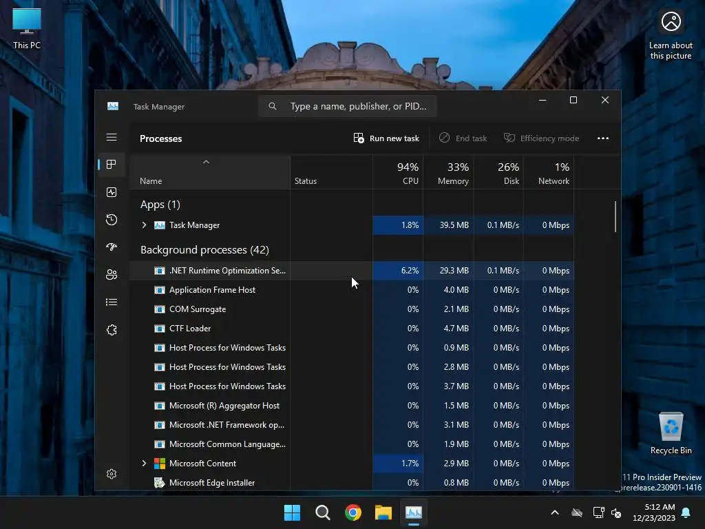
Task: Click the process list vertical scrollbar thumb
Action: pyautogui.click(x=615, y=217)
